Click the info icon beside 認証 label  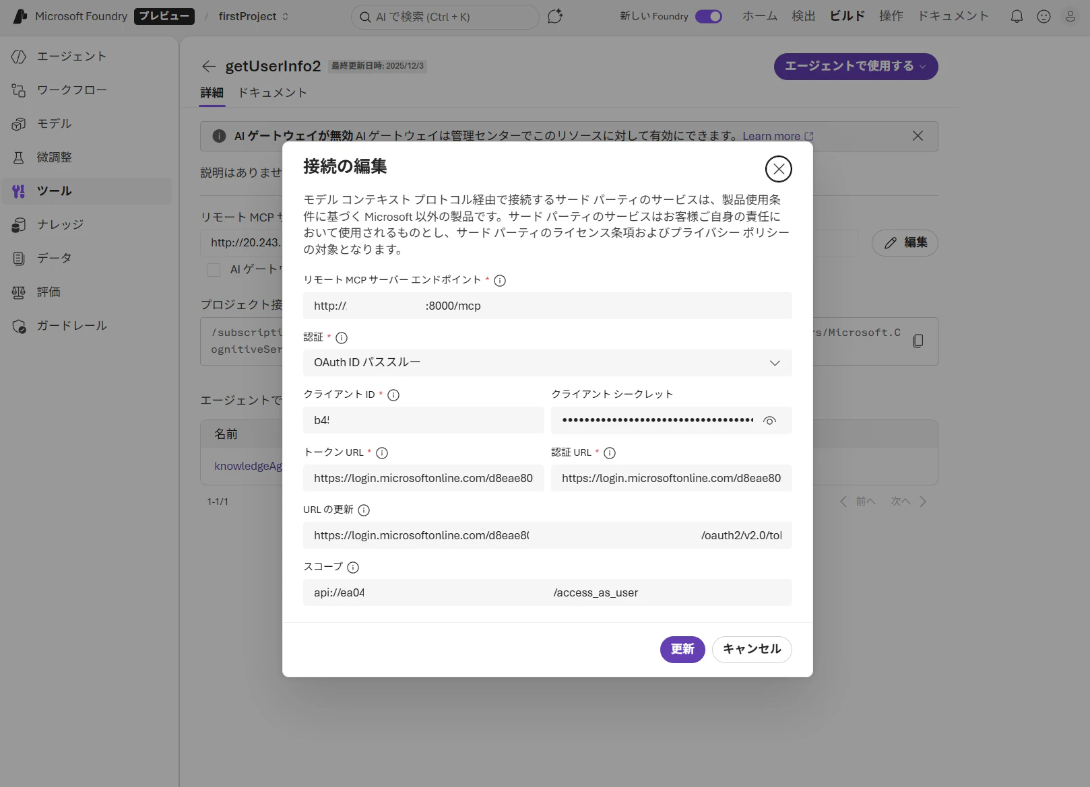342,338
